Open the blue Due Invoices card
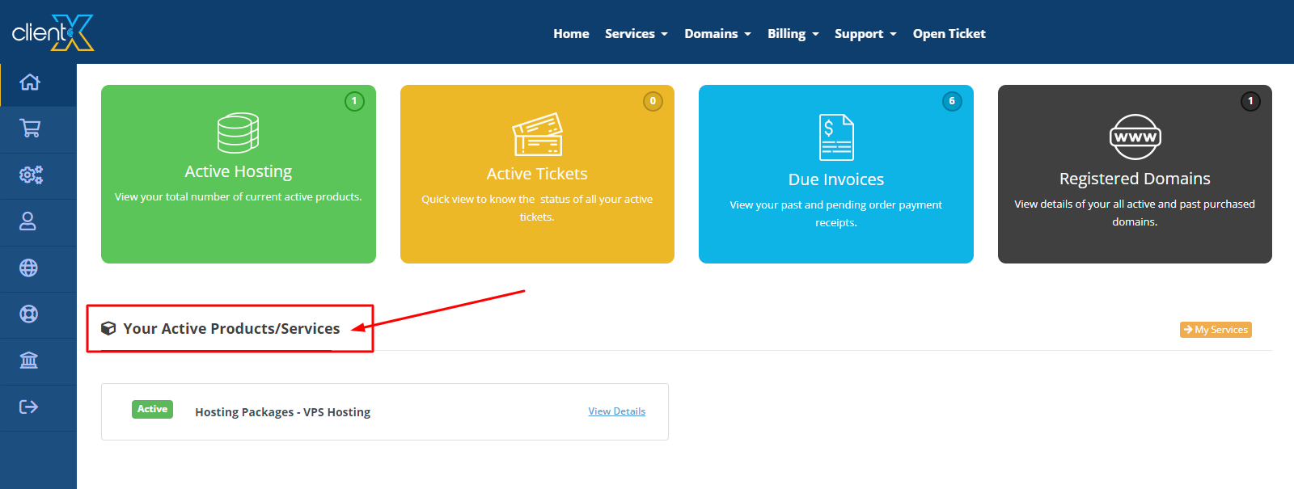1294x489 pixels. pos(835,174)
